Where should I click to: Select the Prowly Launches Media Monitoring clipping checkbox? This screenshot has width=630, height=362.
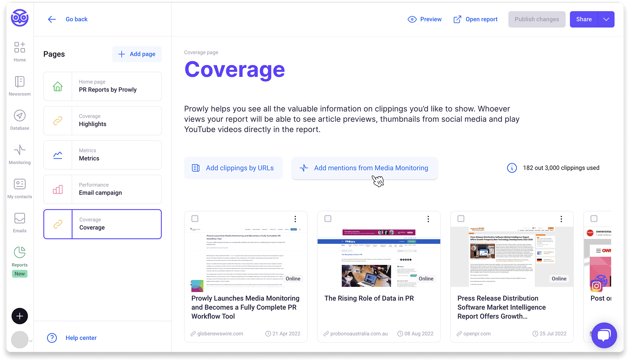coord(195,218)
